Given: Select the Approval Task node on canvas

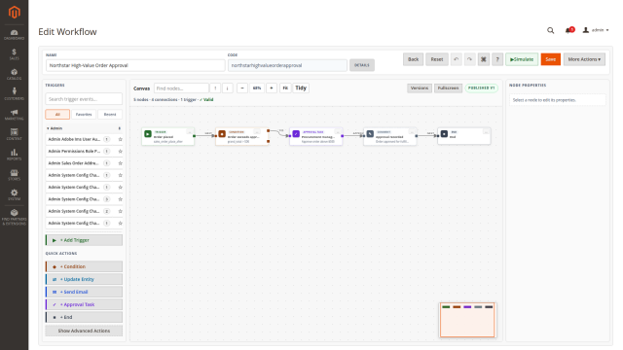Looking at the screenshot, I should pyautogui.click(x=315, y=136).
